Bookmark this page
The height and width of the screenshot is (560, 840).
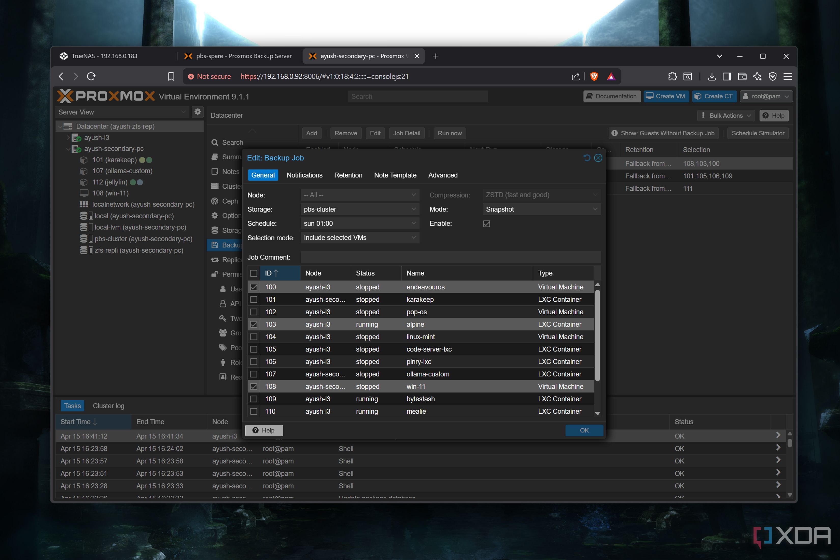(x=171, y=76)
